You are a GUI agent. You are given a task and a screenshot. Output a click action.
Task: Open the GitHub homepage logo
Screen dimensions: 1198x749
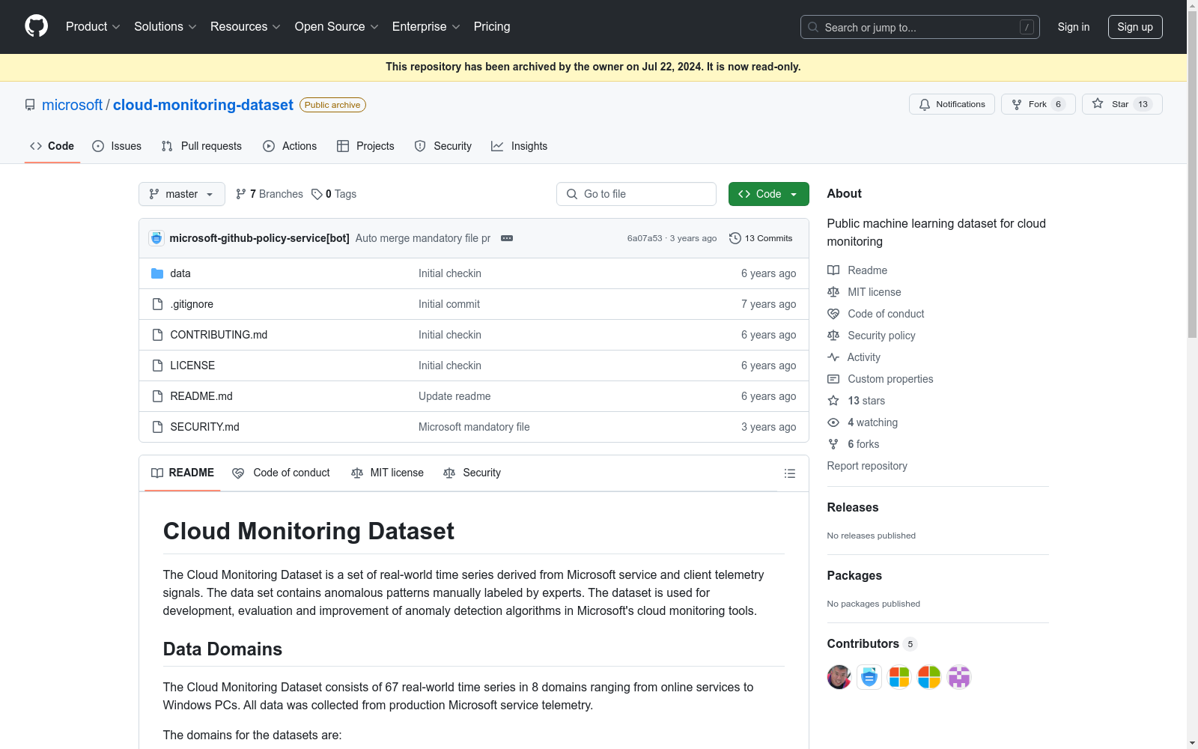pyautogui.click(x=36, y=26)
